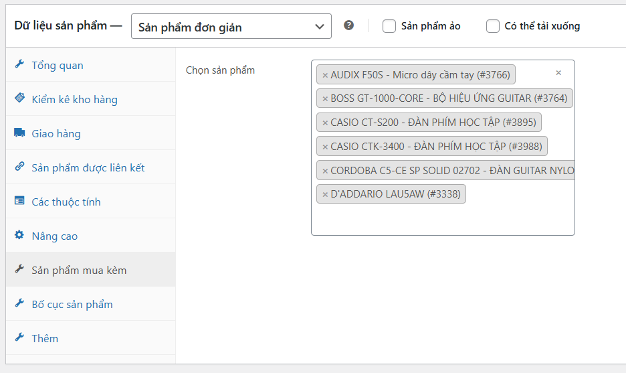The width and height of the screenshot is (626, 373).
Task: Open the Nâng cao tab
Action: 91,236
